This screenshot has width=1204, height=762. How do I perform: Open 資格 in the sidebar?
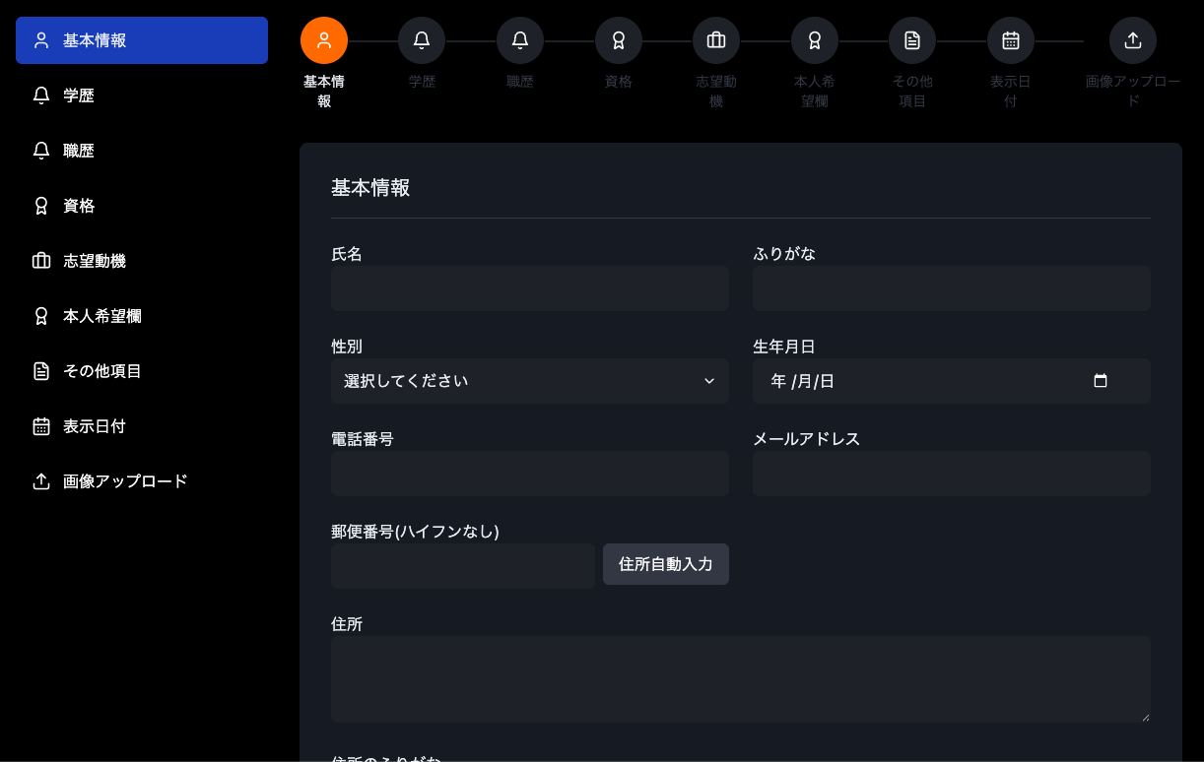(142, 206)
